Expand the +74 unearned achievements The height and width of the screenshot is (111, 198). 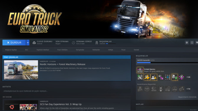click(x=188, y=89)
